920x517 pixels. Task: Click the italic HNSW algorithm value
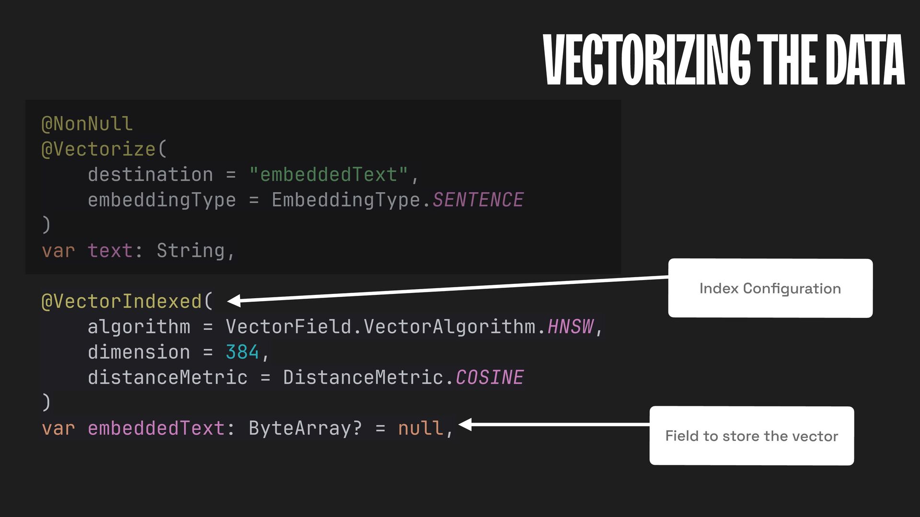coord(570,327)
